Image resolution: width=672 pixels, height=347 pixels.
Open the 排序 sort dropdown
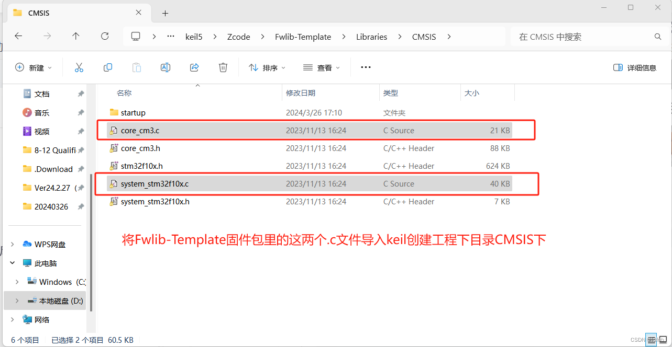tap(267, 67)
